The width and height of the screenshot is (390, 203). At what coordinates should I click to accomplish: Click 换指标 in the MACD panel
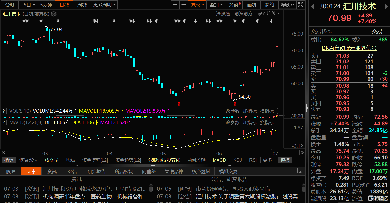(x=267, y=122)
